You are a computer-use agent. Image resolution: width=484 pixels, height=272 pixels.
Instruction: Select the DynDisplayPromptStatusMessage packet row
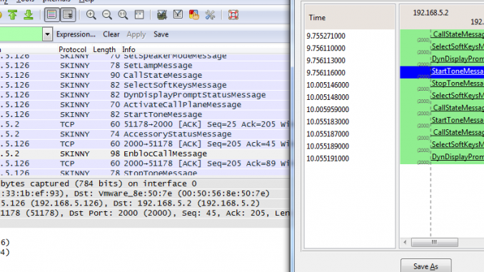pyautogui.click(x=145, y=95)
